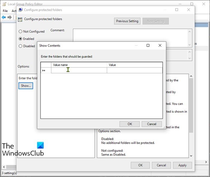
Task: Confirm with OK in Show Contents dialog
Action: (130, 124)
